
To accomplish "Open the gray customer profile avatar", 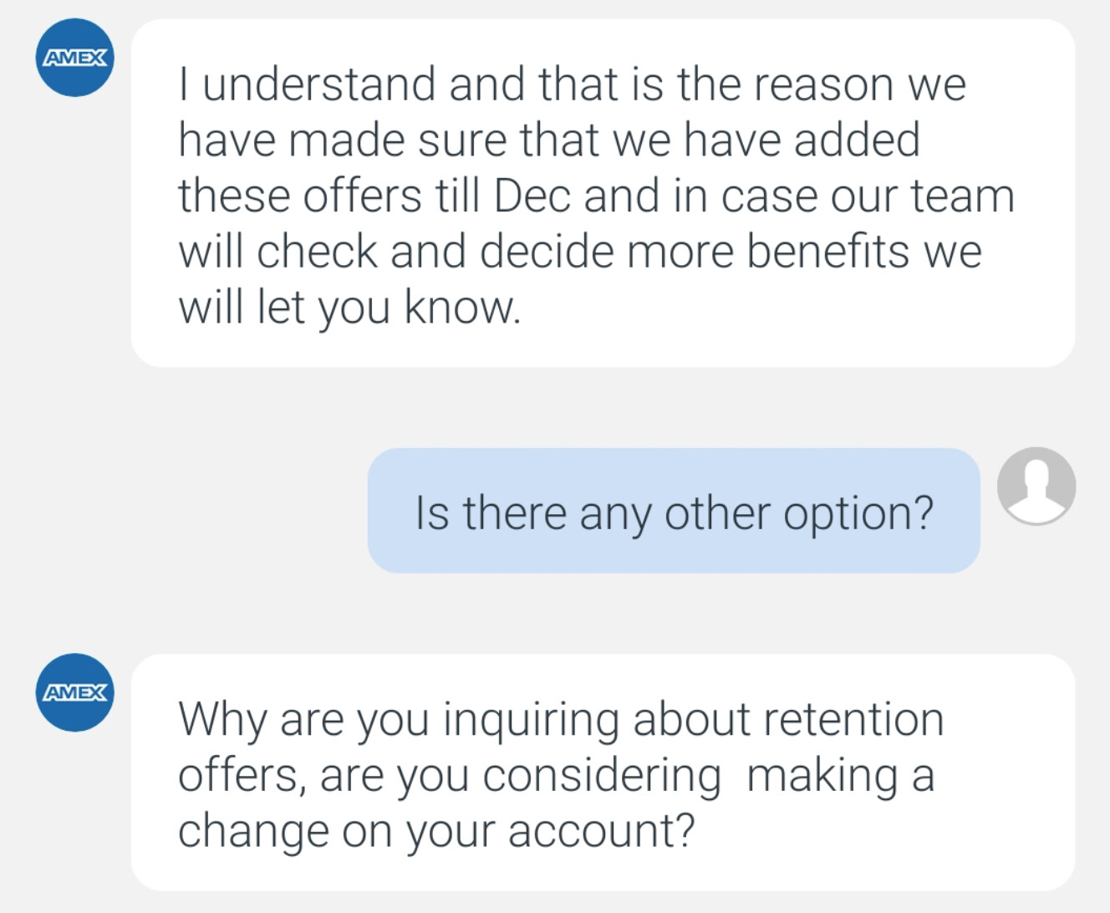I will 1036,486.
